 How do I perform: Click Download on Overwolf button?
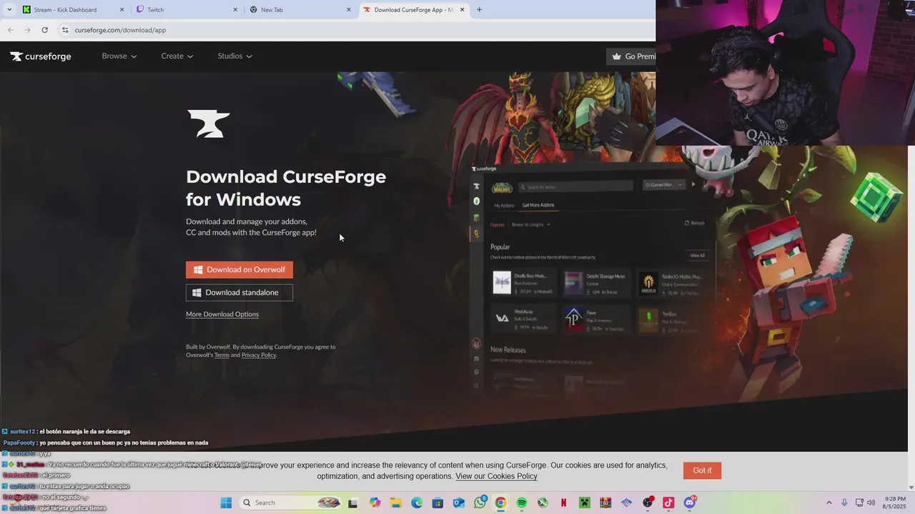click(239, 270)
